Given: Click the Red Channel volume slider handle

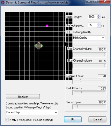Looking at the screenshot, I should (x=104, y=54).
